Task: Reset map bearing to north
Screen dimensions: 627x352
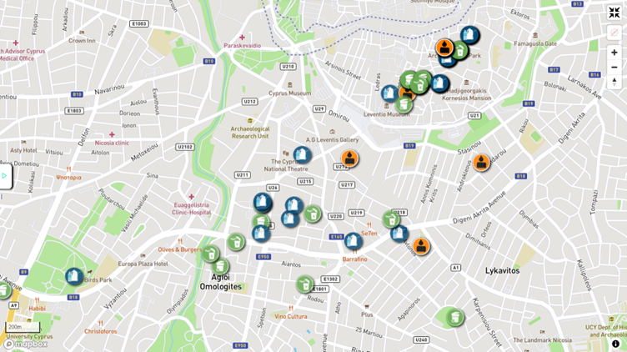Action: (x=614, y=82)
